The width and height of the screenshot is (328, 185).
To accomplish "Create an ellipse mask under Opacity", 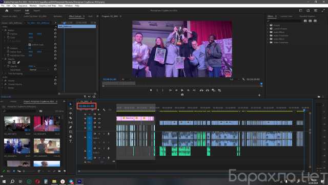I will pos(9,63).
